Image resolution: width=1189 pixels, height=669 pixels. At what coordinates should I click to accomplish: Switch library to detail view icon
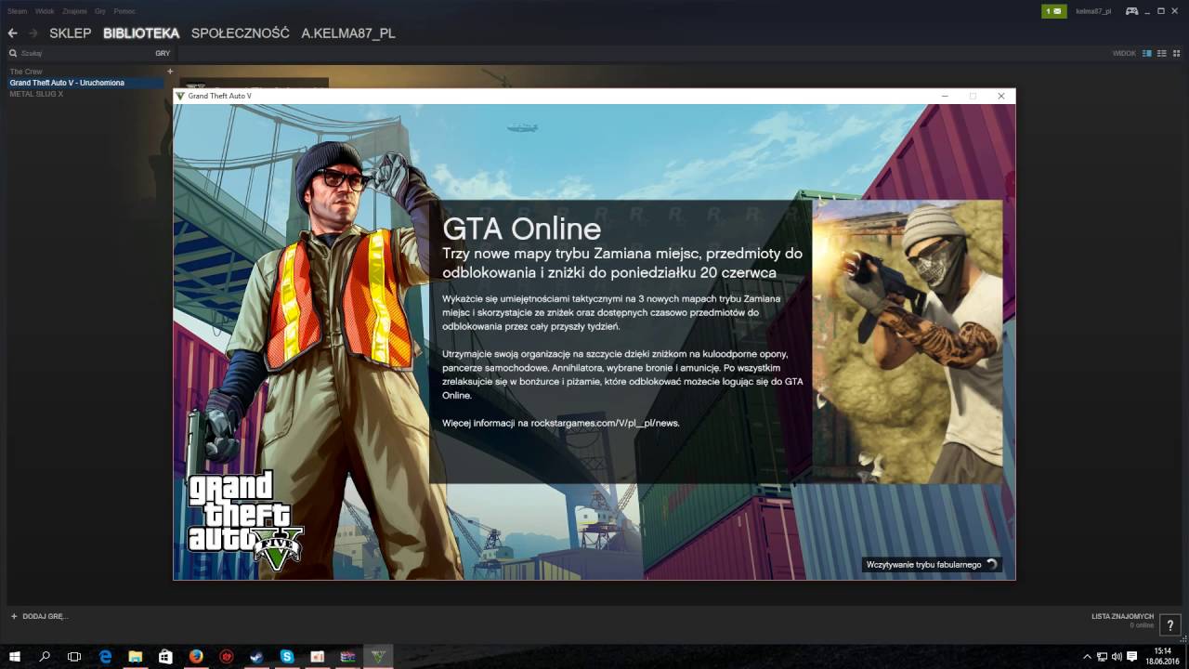pyautogui.click(x=1147, y=53)
